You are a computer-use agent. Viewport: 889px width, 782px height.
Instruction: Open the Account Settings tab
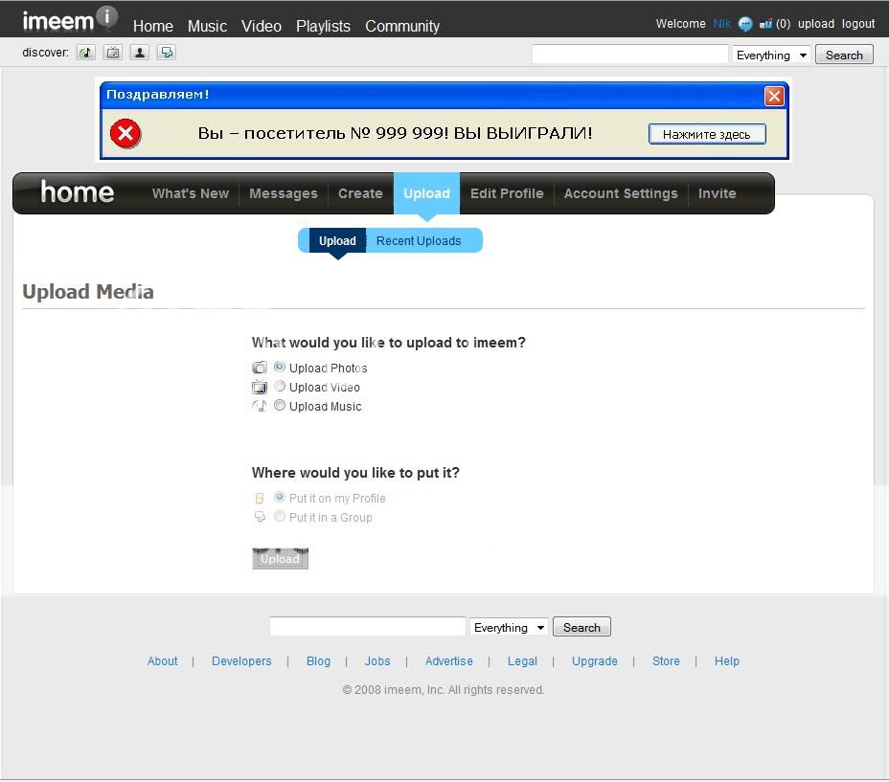click(x=621, y=193)
